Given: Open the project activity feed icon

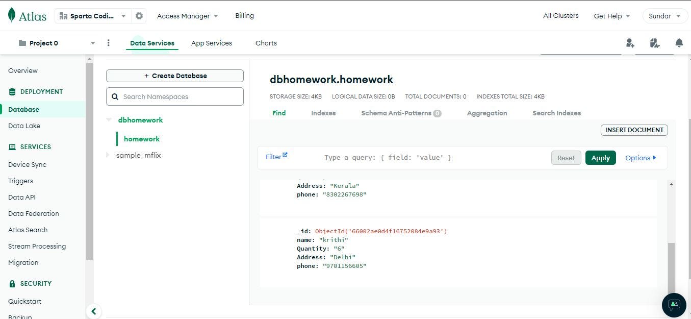Looking at the screenshot, I should click(x=654, y=43).
